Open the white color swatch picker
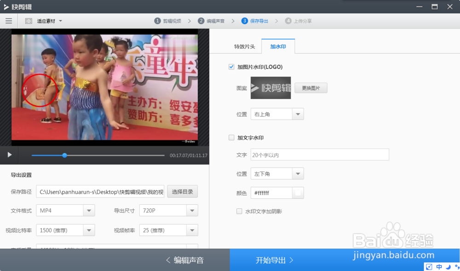The width and height of the screenshot is (460, 271). 298,193
